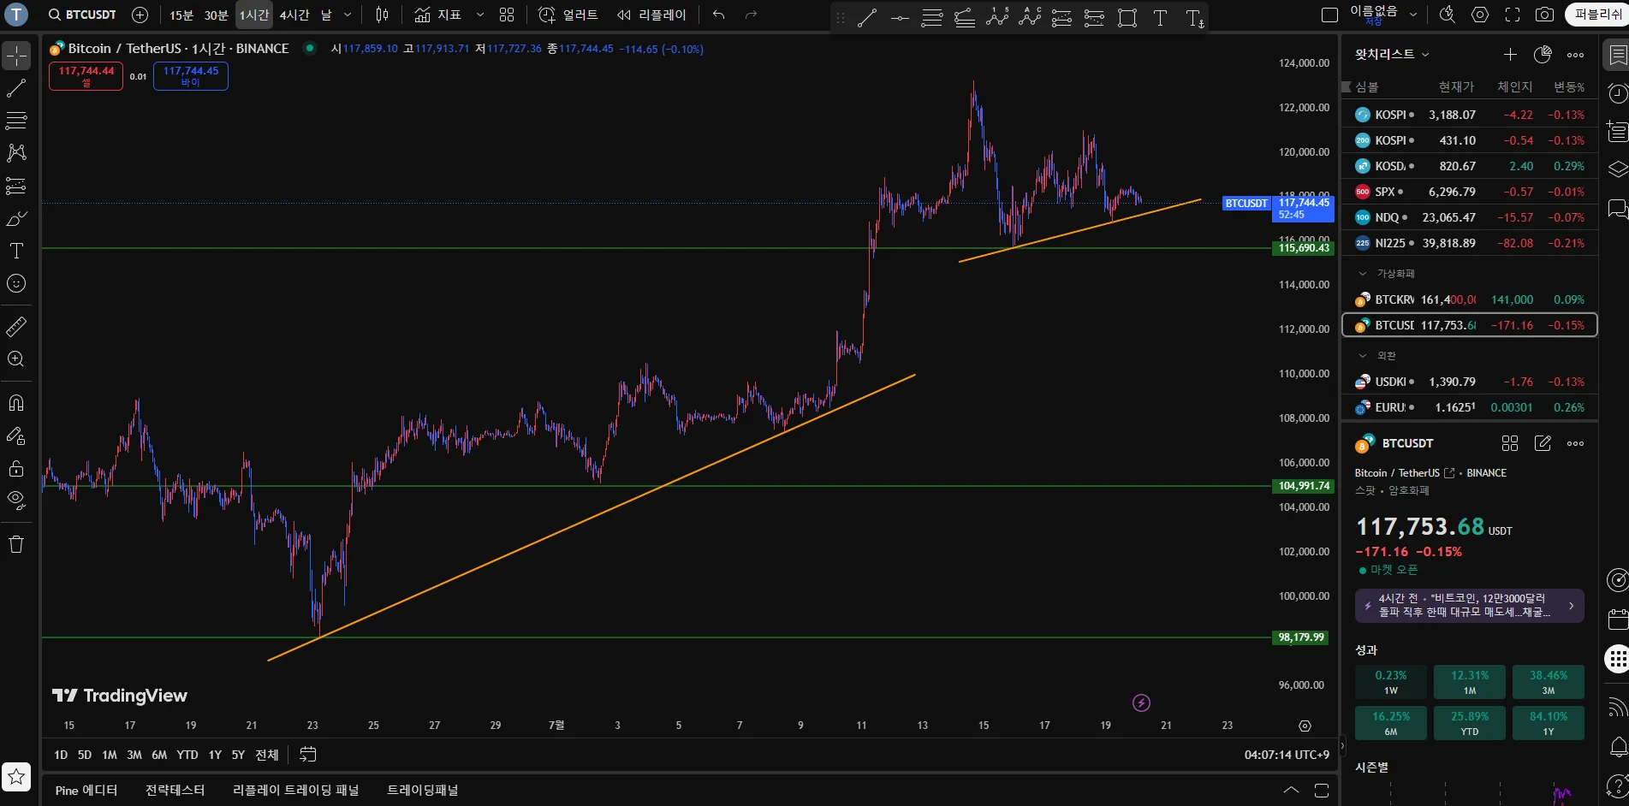The width and height of the screenshot is (1629, 806).
Task: Toggle lock all drawings
Action: 16,468
